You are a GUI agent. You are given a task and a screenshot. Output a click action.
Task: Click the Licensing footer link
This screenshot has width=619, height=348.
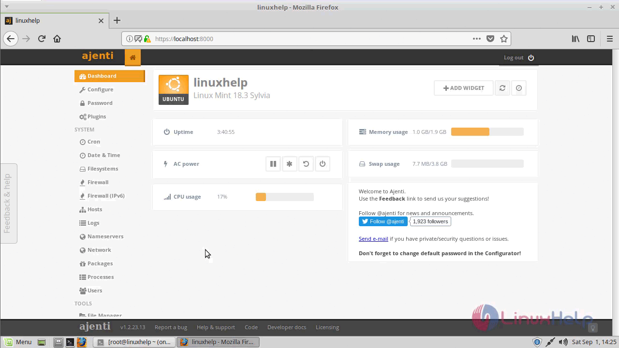point(327,327)
